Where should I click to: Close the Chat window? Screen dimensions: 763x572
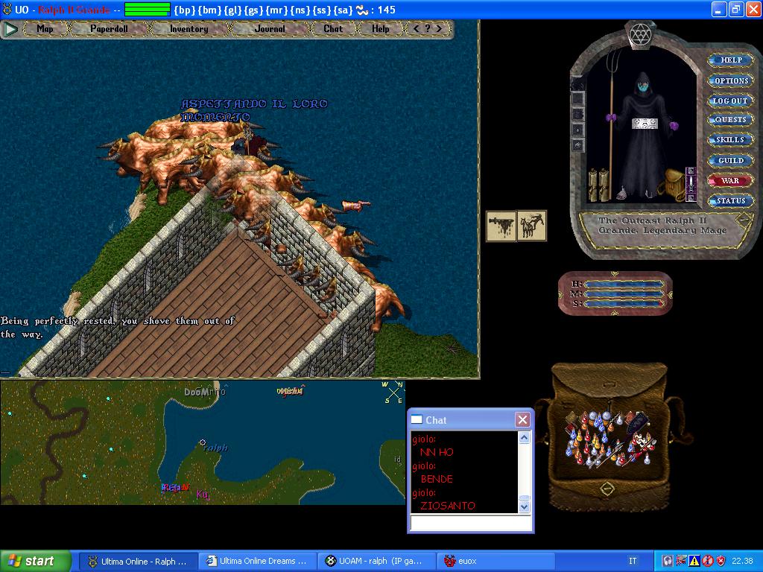(x=522, y=420)
